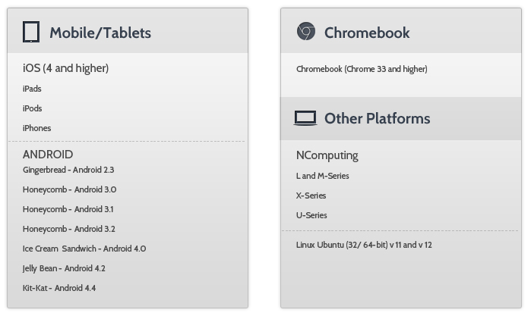Select the Chromebook heading
Viewport: 531px width, 316px height.
367,33
